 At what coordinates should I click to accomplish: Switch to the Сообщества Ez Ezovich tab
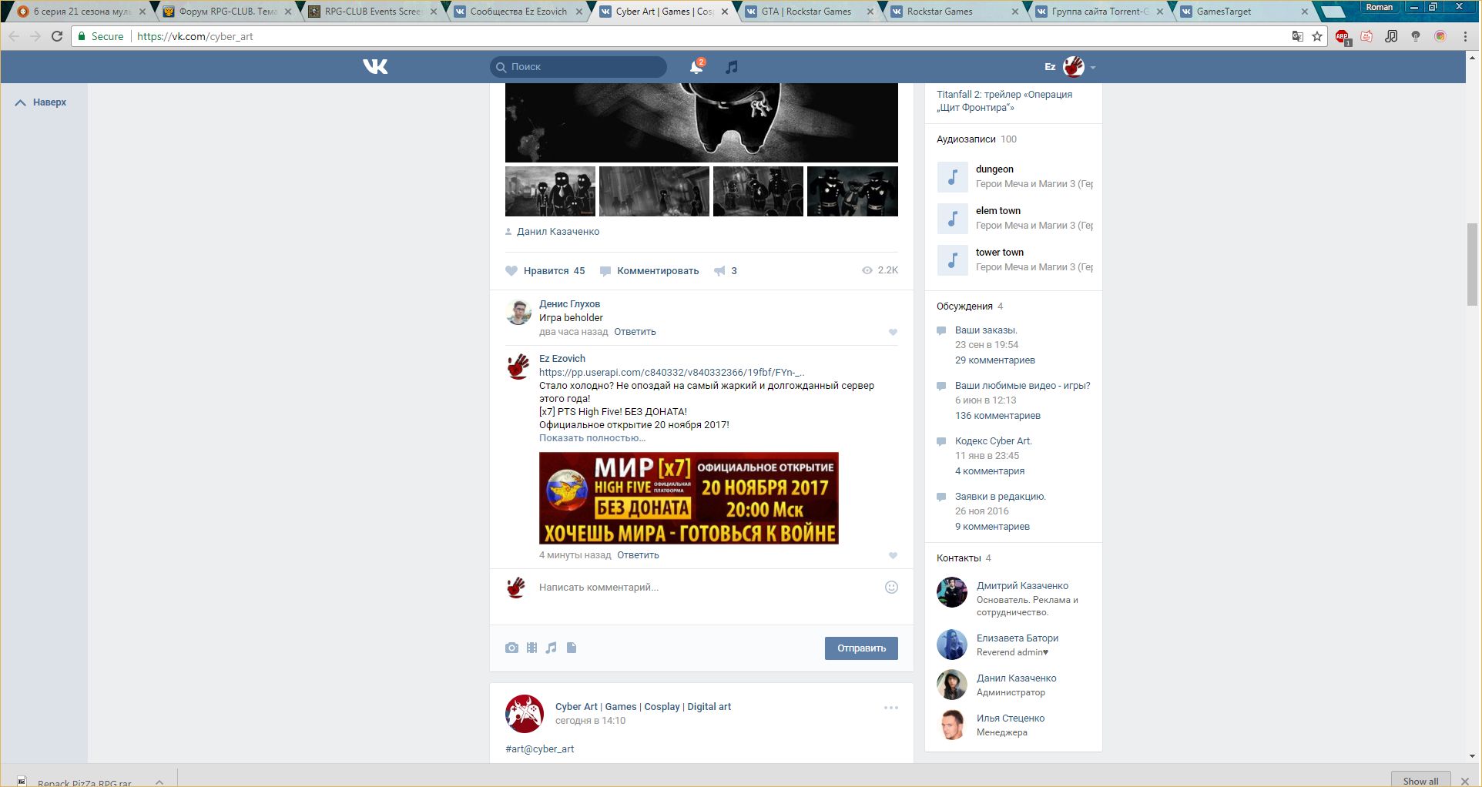pyautogui.click(x=518, y=12)
